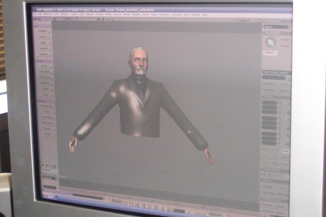
Task: Click the last tool icon above Control label
Action: point(55,166)
